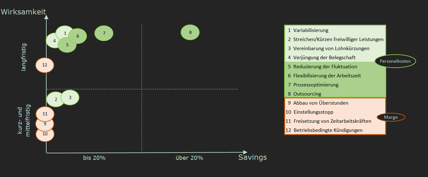Select bubble 3 below the dashed line
This screenshot has height=177, width=428.
[x=70, y=97]
